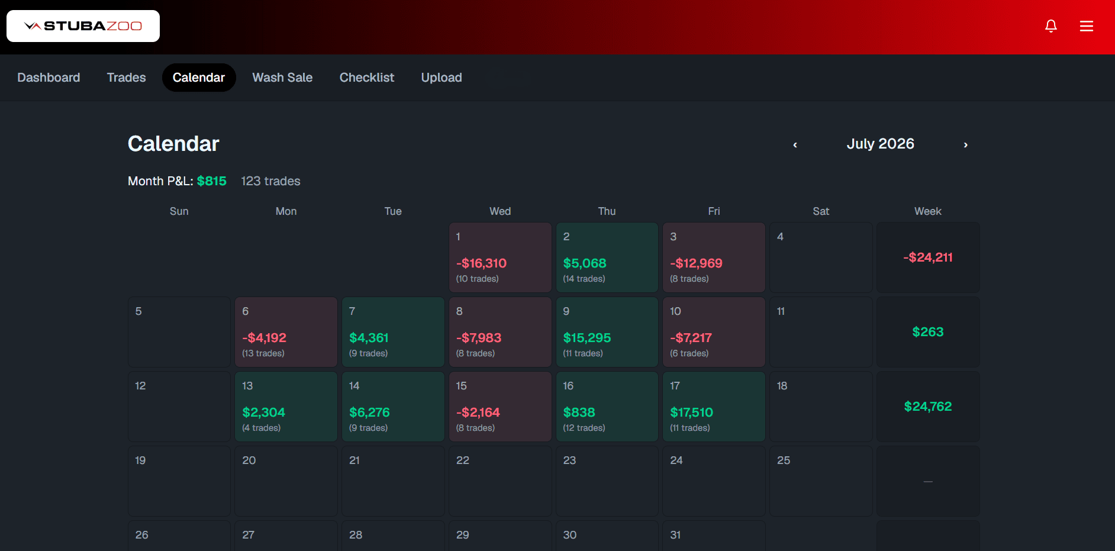This screenshot has height=551, width=1115.
Task: Switch to the Trades tab
Action: 126,78
